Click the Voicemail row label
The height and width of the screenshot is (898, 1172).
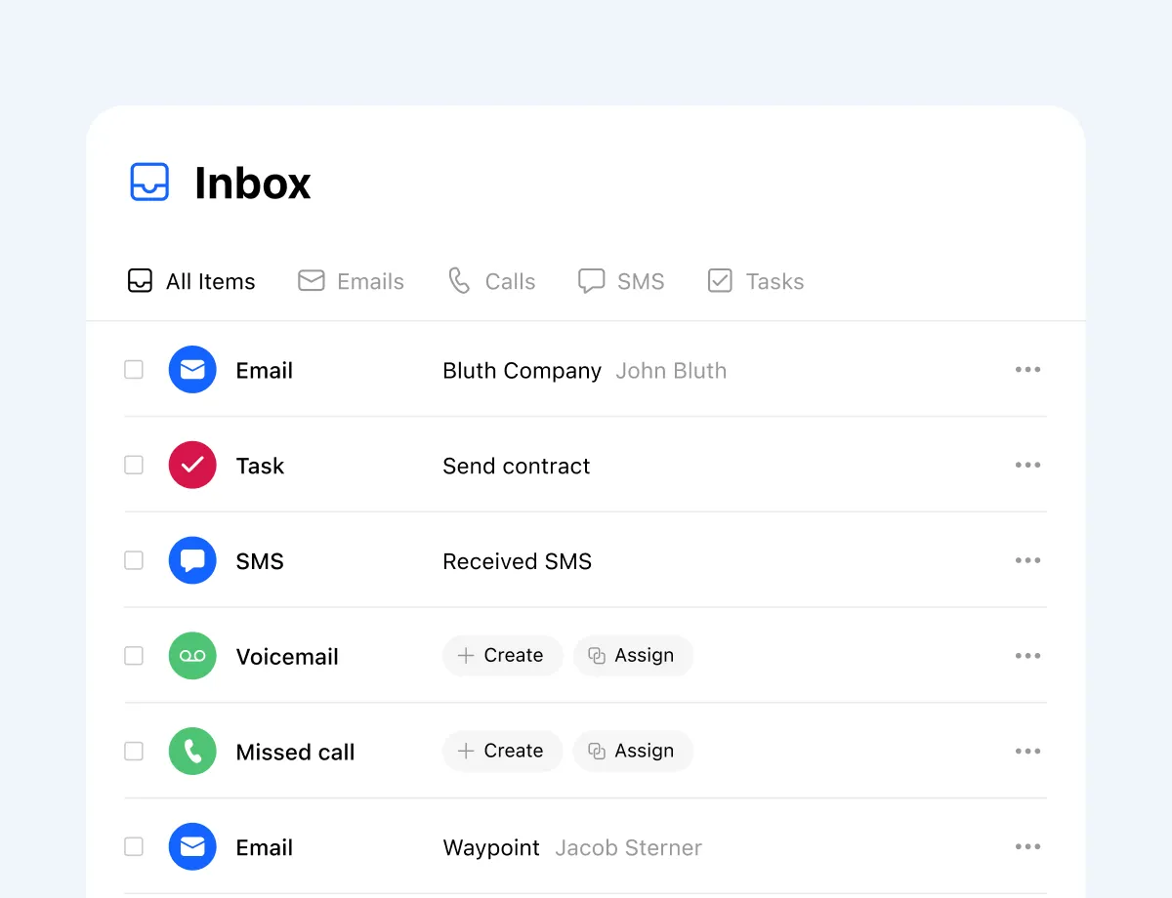click(287, 657)
